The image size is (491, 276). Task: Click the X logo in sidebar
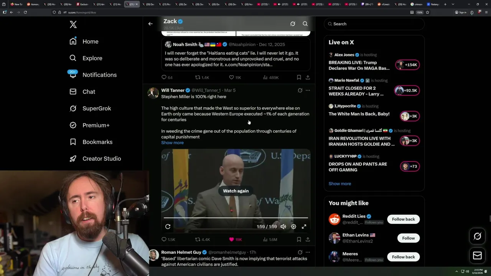point(73,25)
